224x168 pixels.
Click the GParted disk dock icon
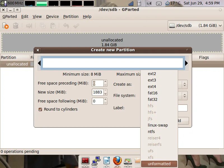128,161
